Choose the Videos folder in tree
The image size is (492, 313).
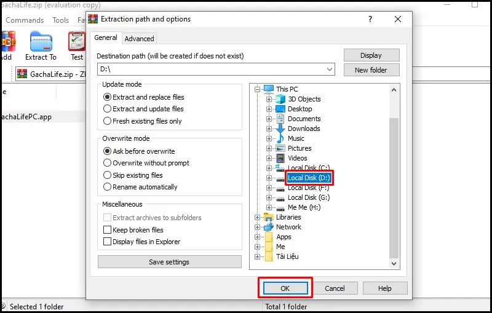pyautogui.click(x=297, y=158)
